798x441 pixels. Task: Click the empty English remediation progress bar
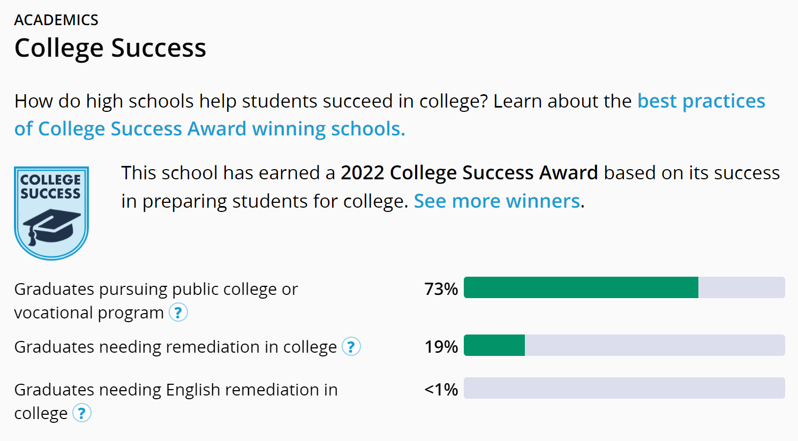tap(624, 388)
